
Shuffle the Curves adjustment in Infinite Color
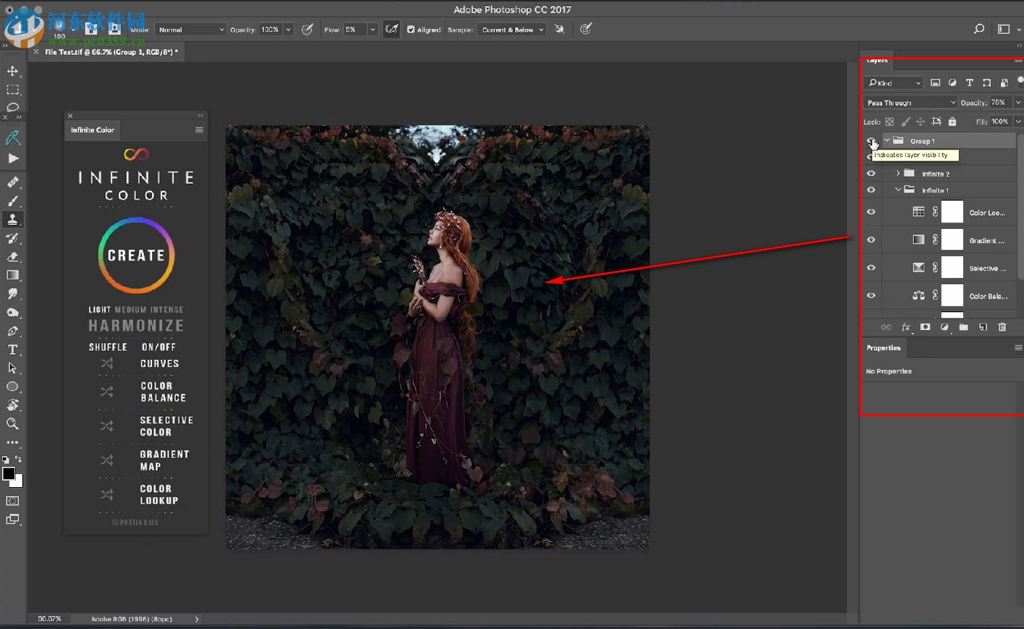point(106,363)
